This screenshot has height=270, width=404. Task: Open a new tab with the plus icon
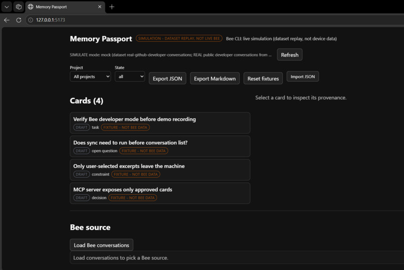coord(112,7)
